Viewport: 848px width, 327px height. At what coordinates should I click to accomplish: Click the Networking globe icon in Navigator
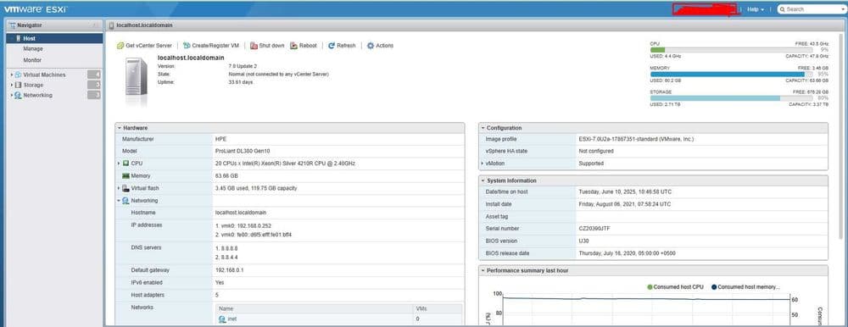[18, 95]
